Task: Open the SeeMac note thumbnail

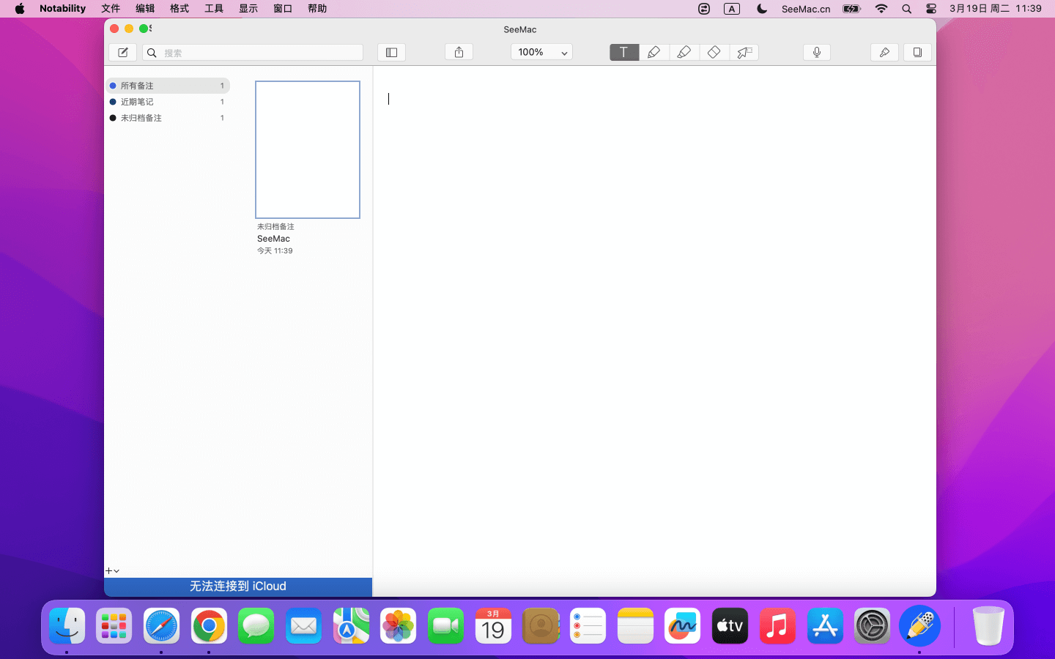Action: [x=308, y=149]
